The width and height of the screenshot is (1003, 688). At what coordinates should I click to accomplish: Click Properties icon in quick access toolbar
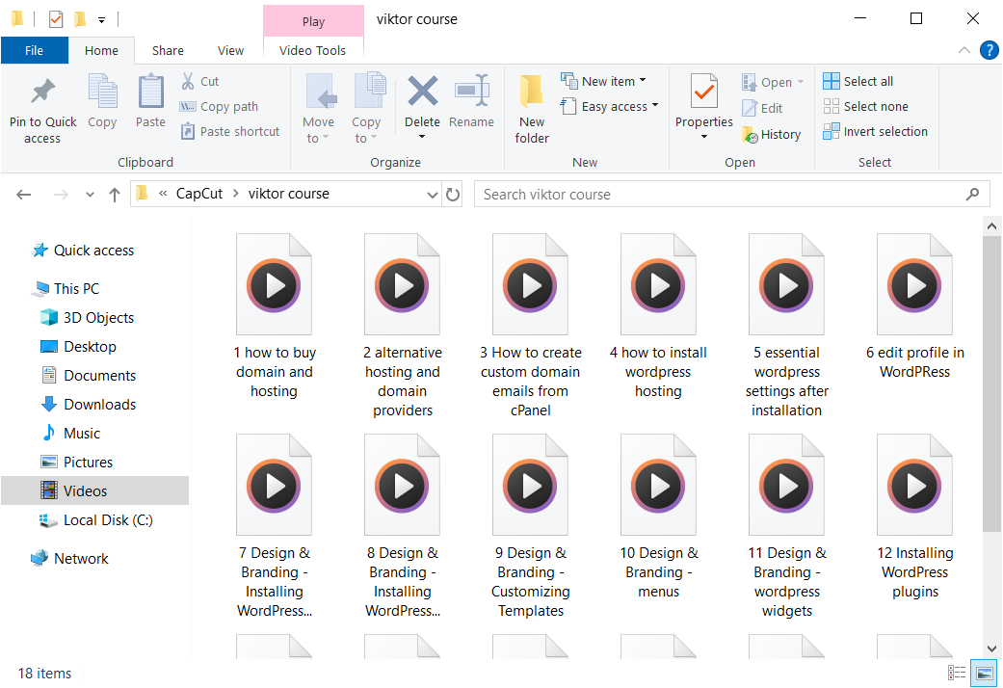(x=56, y=19)
